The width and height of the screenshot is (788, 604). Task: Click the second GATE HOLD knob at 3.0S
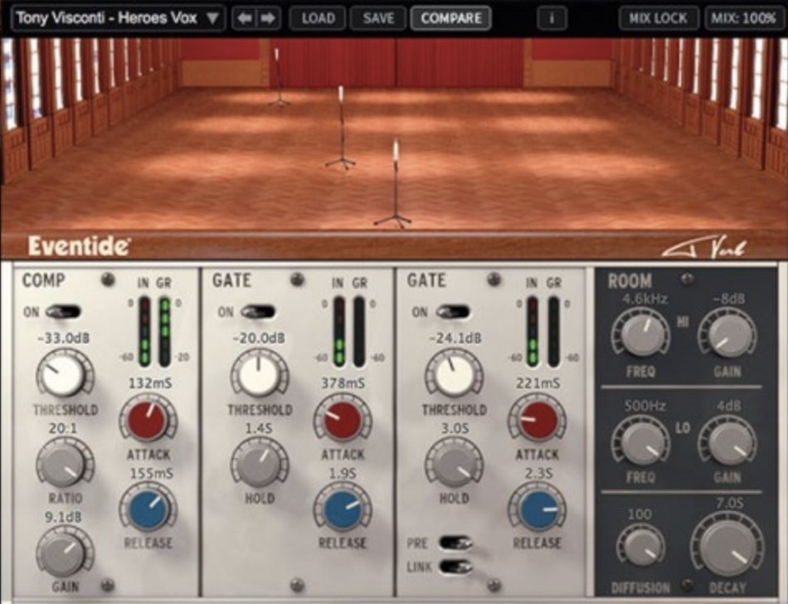453,464
